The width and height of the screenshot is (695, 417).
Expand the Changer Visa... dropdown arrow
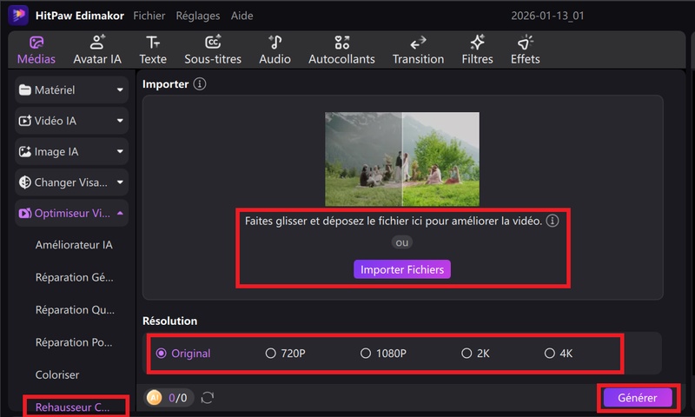[x=120, y=182]
